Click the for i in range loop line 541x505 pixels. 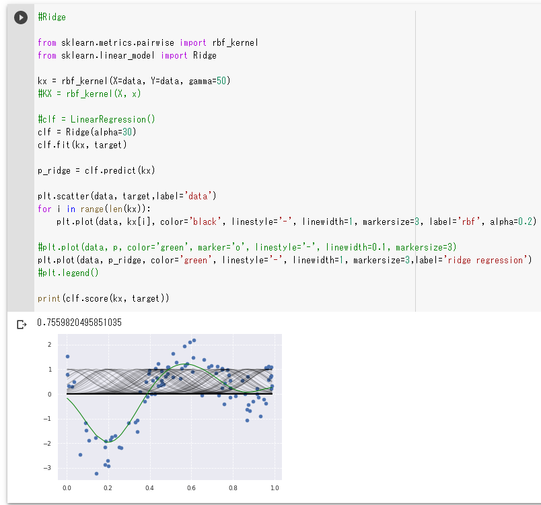(94, 209)
